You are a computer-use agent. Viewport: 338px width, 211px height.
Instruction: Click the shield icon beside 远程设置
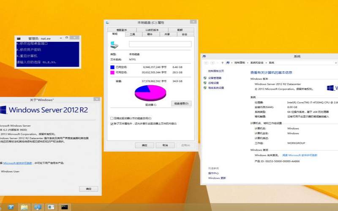205,83
